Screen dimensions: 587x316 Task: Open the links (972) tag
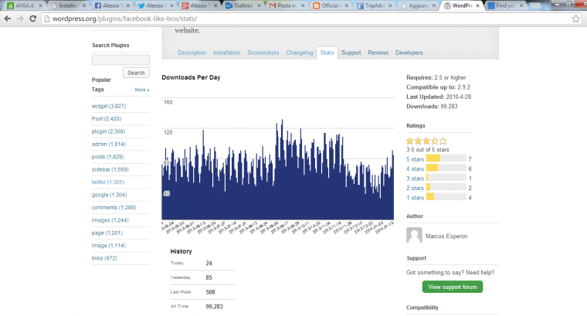(104, 258)
